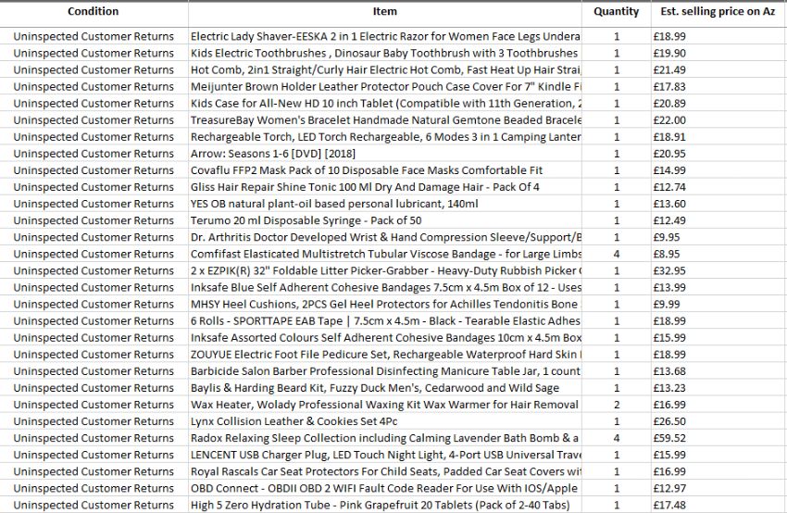787x513 pixels.
Task: Click the £32.95 price cell
Action: [x=718, y=270]
